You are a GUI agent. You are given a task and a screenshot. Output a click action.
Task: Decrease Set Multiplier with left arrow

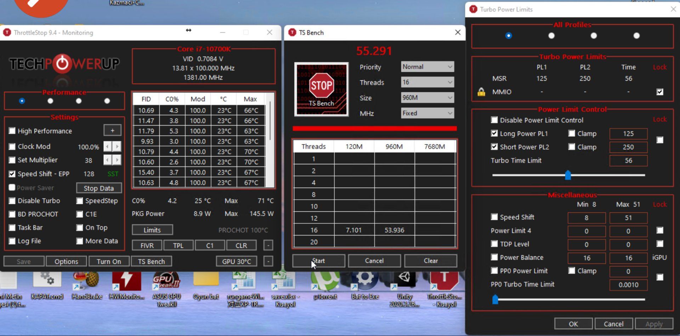(108, 160)
